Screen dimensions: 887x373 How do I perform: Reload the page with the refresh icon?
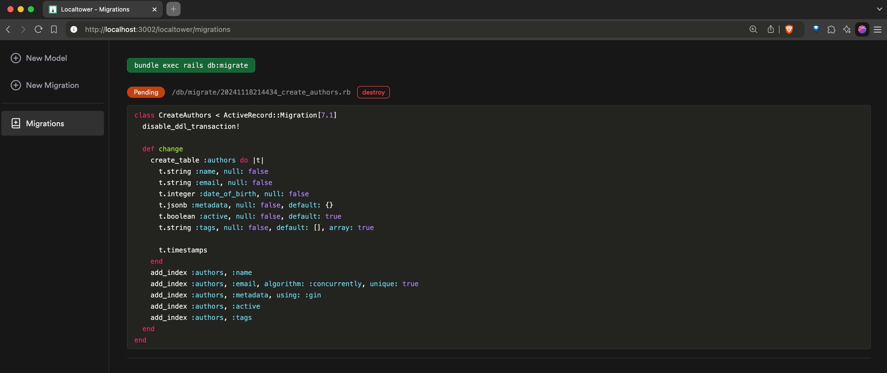click(x=38, y=29)
